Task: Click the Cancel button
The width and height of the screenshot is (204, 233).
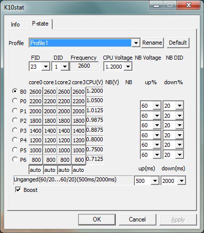Action: [x=137, y=219]
